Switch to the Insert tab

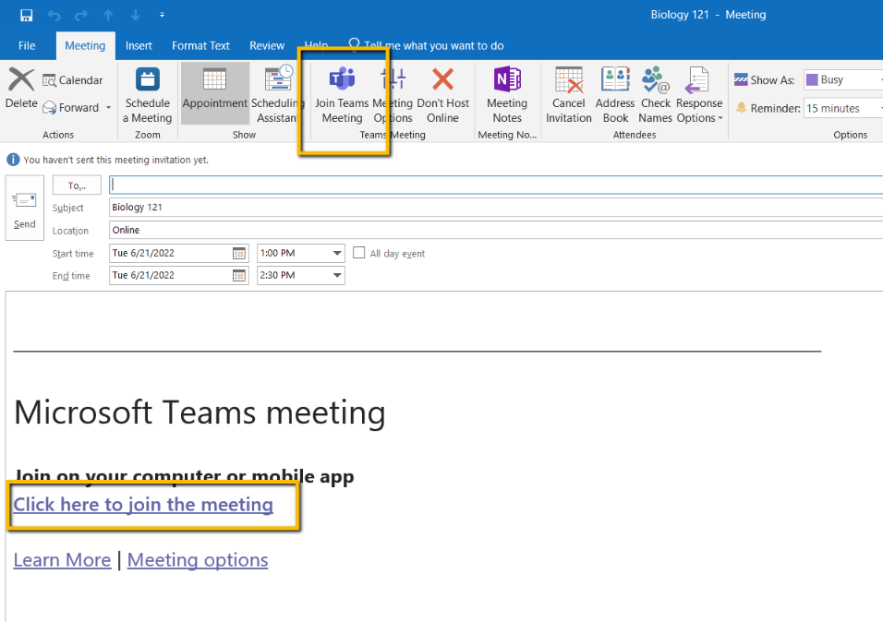pos(139,45)
